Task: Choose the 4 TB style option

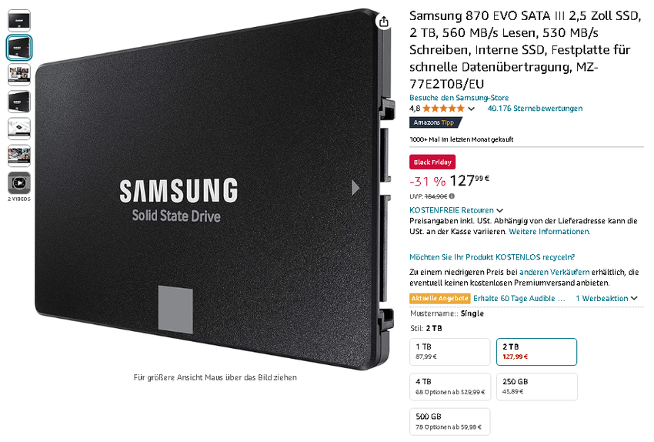Action: (449, 387)
